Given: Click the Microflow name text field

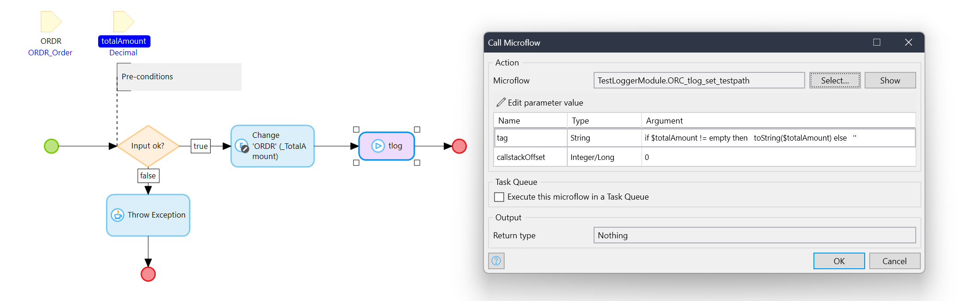Looking at the screenshot, I should tap(699, 80).
